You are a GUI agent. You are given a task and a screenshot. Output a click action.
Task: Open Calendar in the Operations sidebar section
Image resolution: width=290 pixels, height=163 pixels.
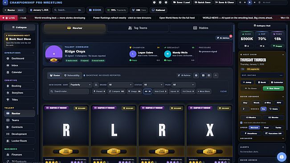pyautogui.click(x=20, y=72)
